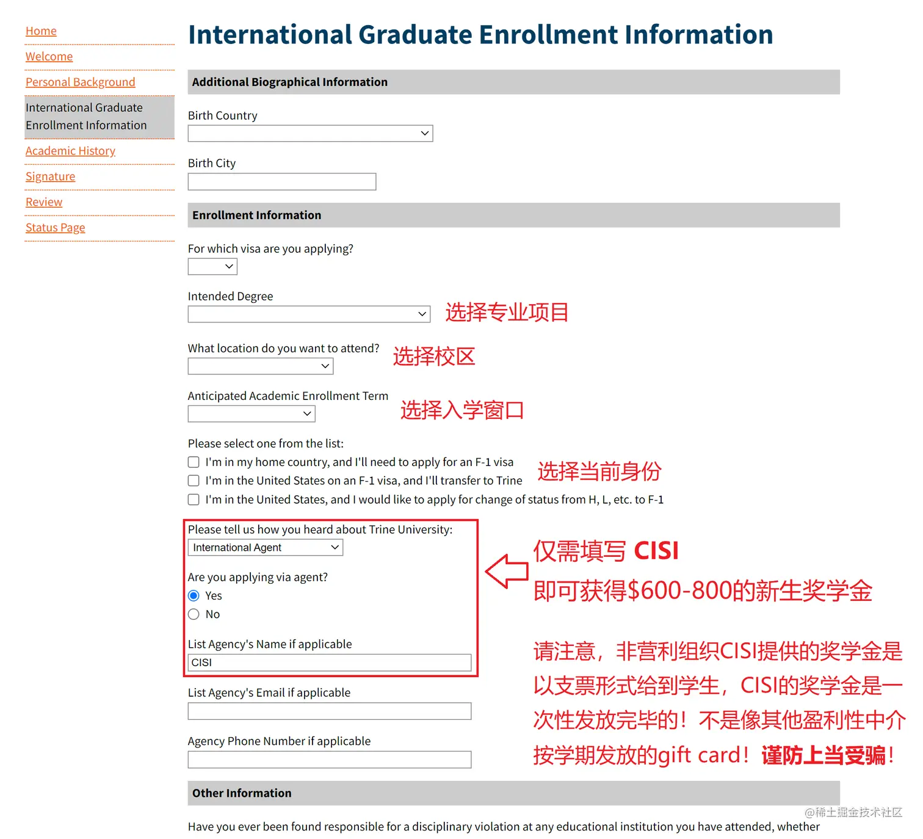
Task: Click the Birth City input field
Action: click(x=282, y=181)
